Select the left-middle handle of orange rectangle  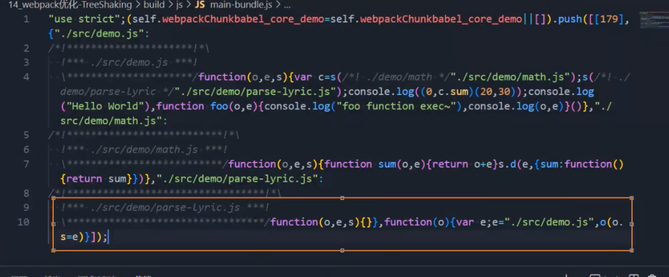coord(53,224)
